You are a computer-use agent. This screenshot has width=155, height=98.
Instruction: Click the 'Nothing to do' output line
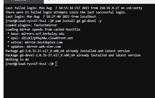(17, 60)
